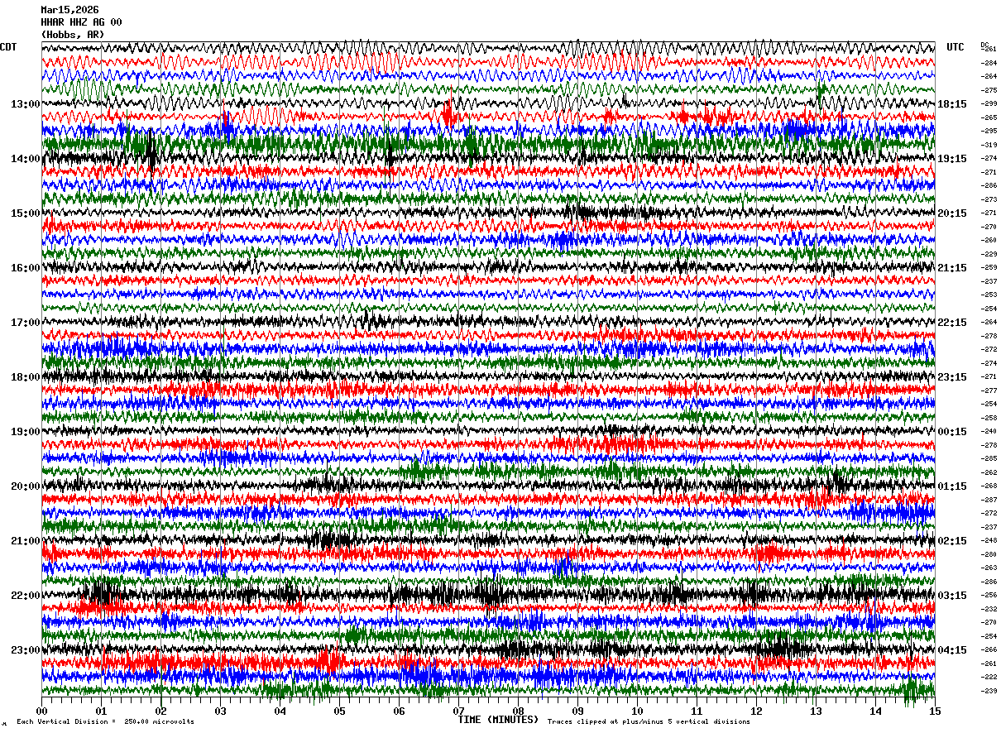Select the DC offset value -287
The width and height of the screenshot is (1001, 733).
pyautogui.click(x=989, y=500)
